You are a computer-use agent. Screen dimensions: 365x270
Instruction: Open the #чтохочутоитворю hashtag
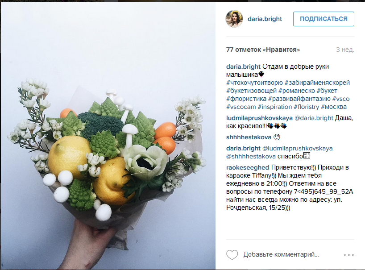[254, 83]
